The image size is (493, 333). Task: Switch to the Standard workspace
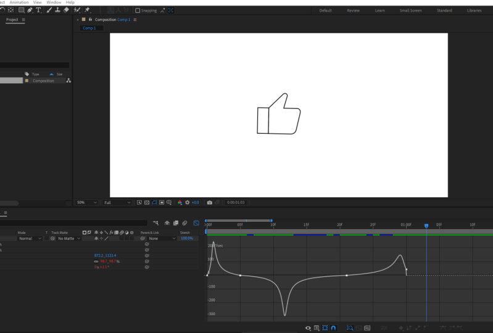444,10
